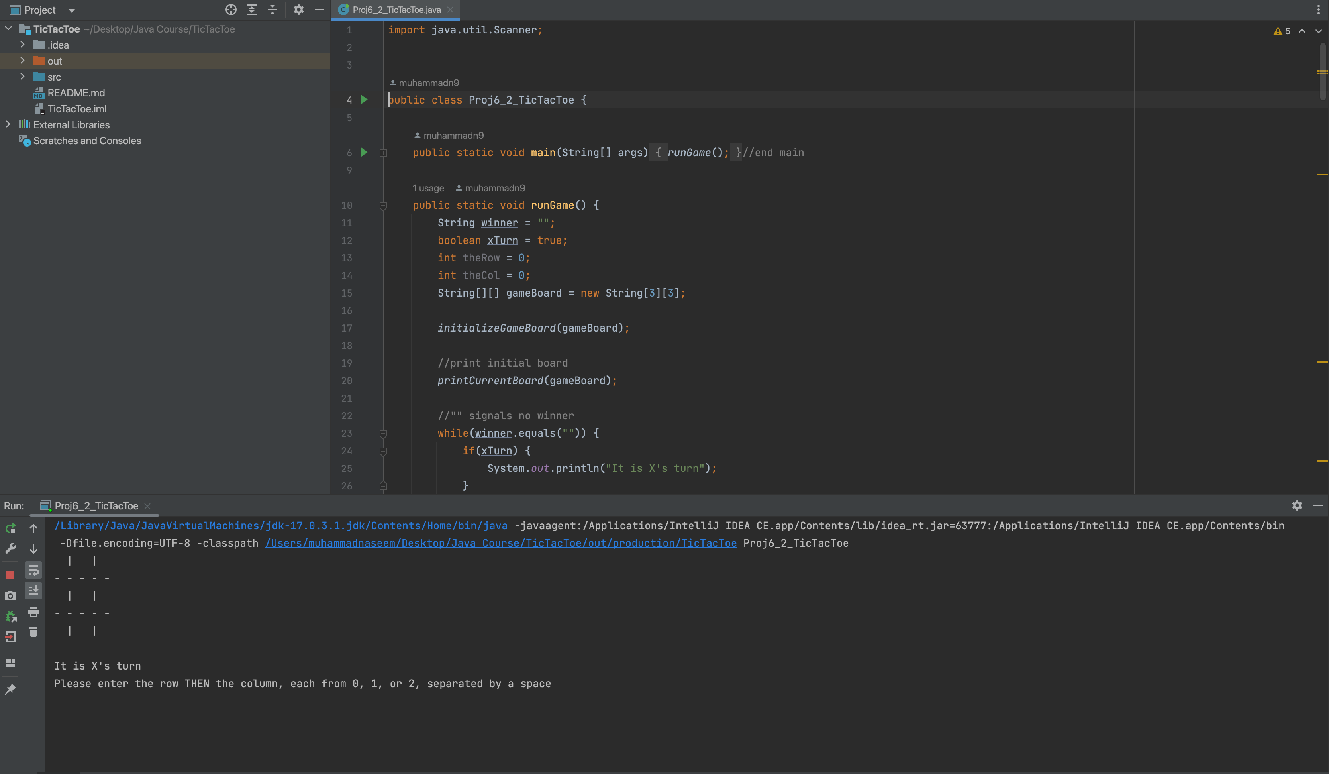The width and height of the screenshot is (1329, 774).
Task: Open Project panel settings gear
Action: [x=298, y=10]
